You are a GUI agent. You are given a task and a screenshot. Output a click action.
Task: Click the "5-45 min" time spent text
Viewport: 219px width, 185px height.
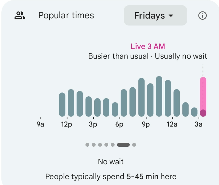(x=143, y=177)
